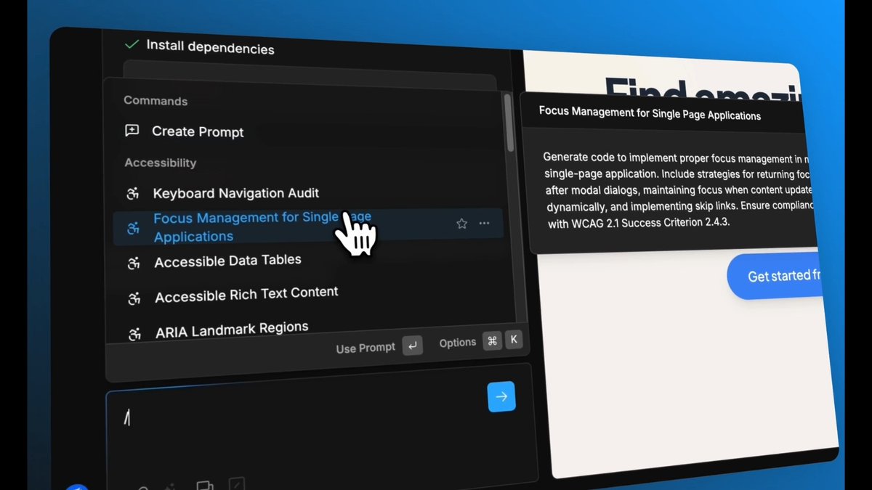This screenshot has height=490, width=872.
Task: Open the three-dot options for Focus Management
Action: 485,224
